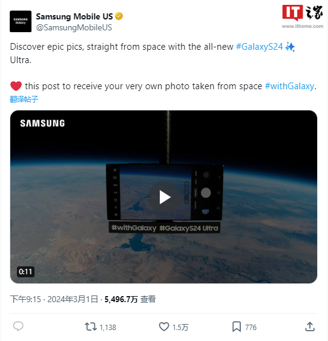Click the Samsung Galaxy profile avatar

point(21,21)
